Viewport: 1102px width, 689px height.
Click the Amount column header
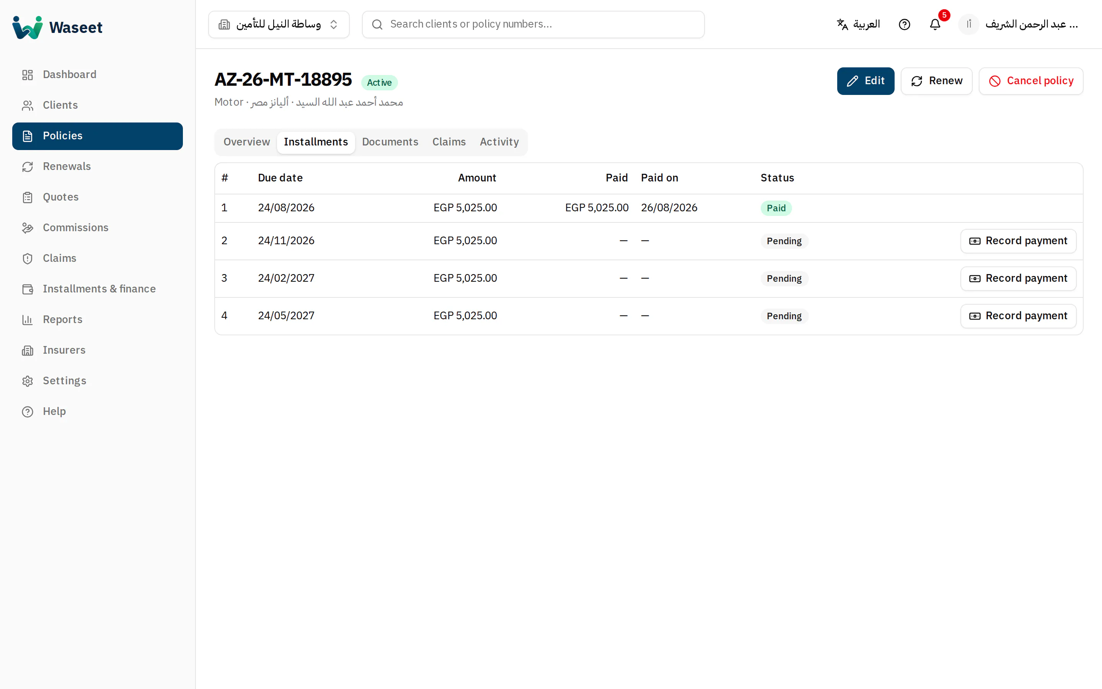pos(477,178)
